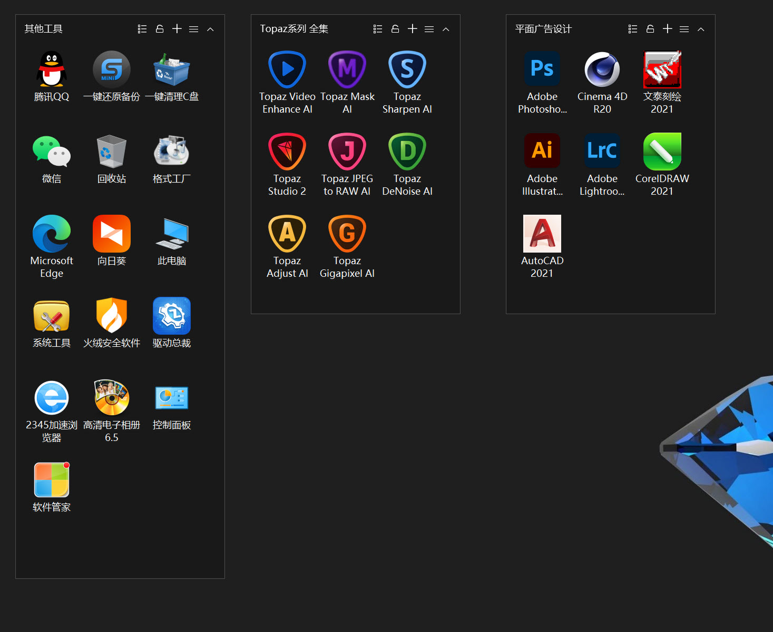The image size is (773, 632).
Task: Launch Adobe Lightroom Classic icon
Action: pyautogui.click(x=602, y=152)
